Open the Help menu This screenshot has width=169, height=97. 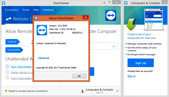(x=36, y=10)
